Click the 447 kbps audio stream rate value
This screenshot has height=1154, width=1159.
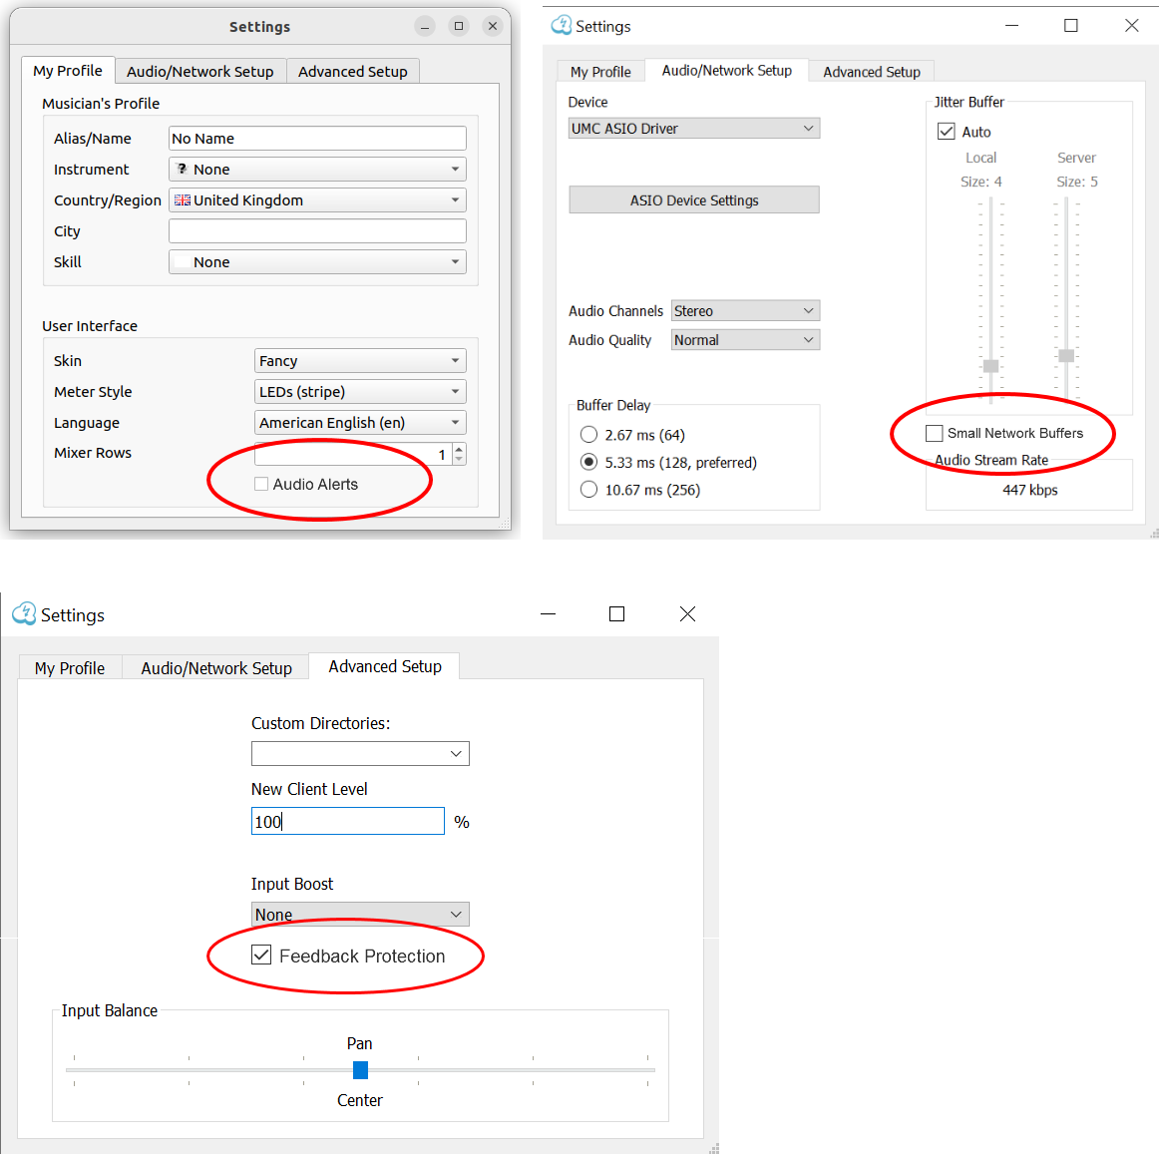(x=1029, y=490)
